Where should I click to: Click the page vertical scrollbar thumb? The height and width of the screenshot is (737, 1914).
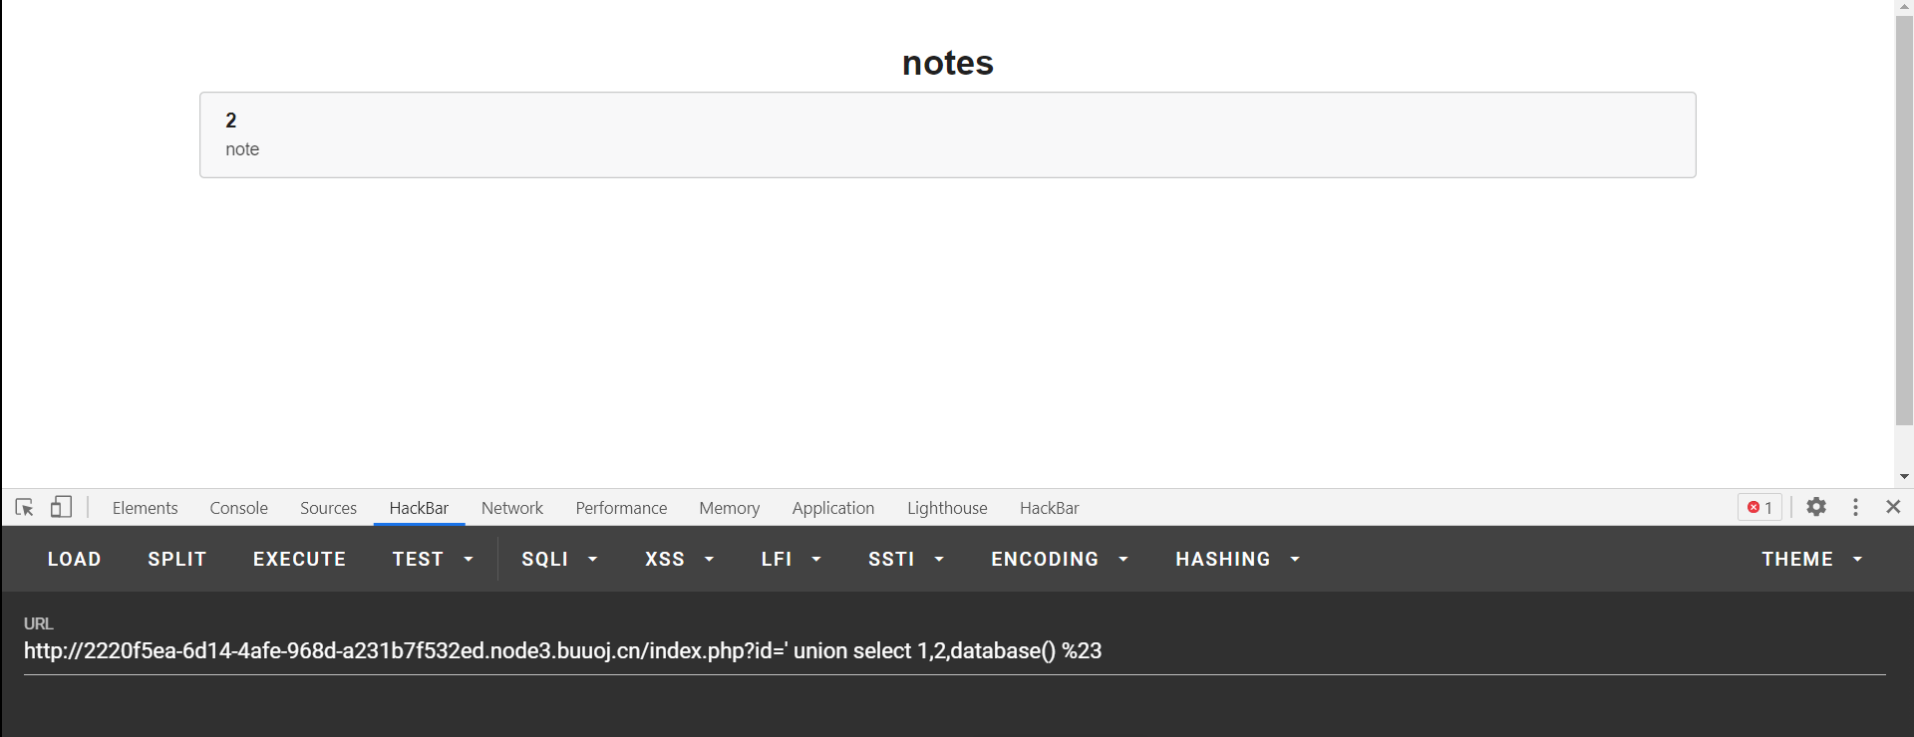pyautogui.click(x=1904, y=219)
